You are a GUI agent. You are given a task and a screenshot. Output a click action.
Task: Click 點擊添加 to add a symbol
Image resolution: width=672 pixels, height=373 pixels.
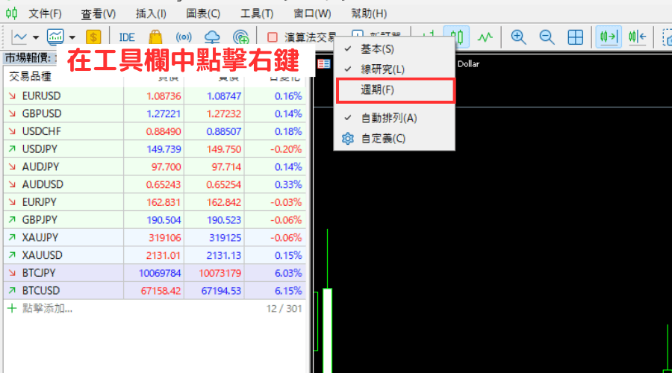tap(47, 308)
